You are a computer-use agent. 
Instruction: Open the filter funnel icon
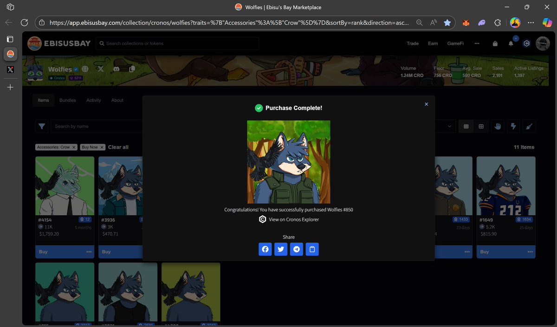click(41, 126)
